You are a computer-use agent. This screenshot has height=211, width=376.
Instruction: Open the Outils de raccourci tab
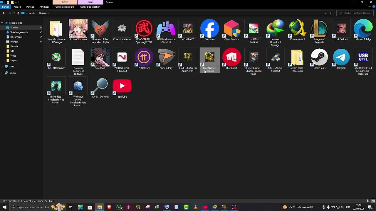65,7
